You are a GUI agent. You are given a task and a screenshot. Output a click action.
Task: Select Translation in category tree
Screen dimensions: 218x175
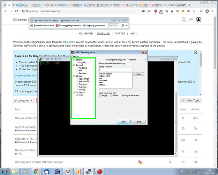(x=83, y=84)
